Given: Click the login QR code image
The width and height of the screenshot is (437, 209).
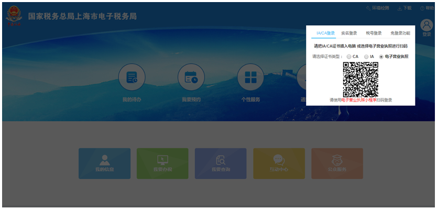Looking at the screenshot, I should coord(360,80).
